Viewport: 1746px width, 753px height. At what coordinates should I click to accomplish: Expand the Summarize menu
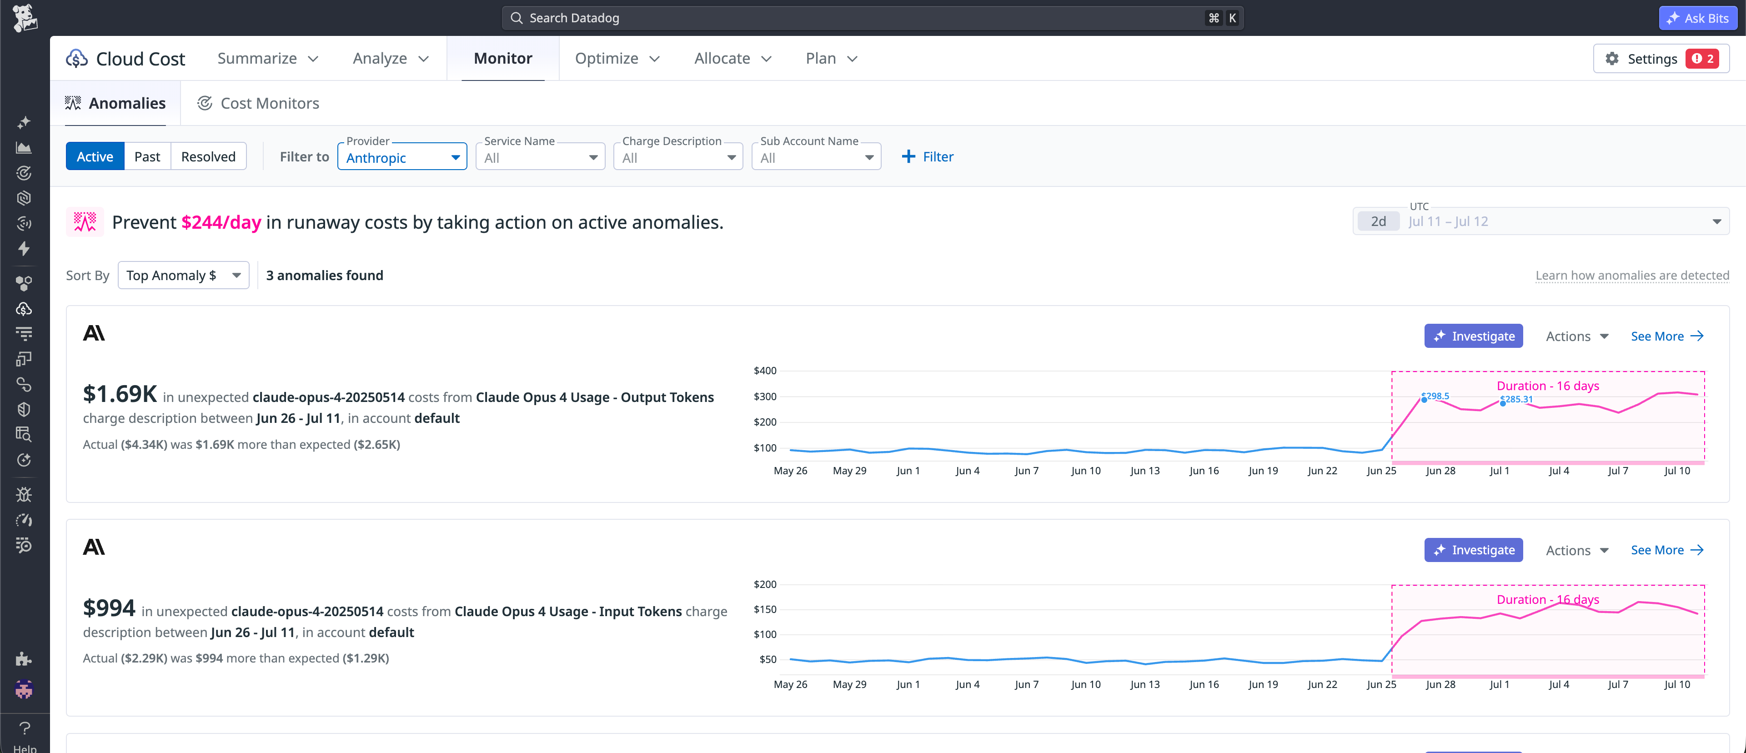tap(268, 58)
